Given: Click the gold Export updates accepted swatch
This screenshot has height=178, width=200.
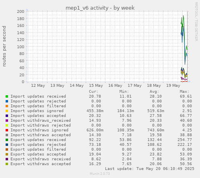Looking at the screenshot, I should coord(7,154).
